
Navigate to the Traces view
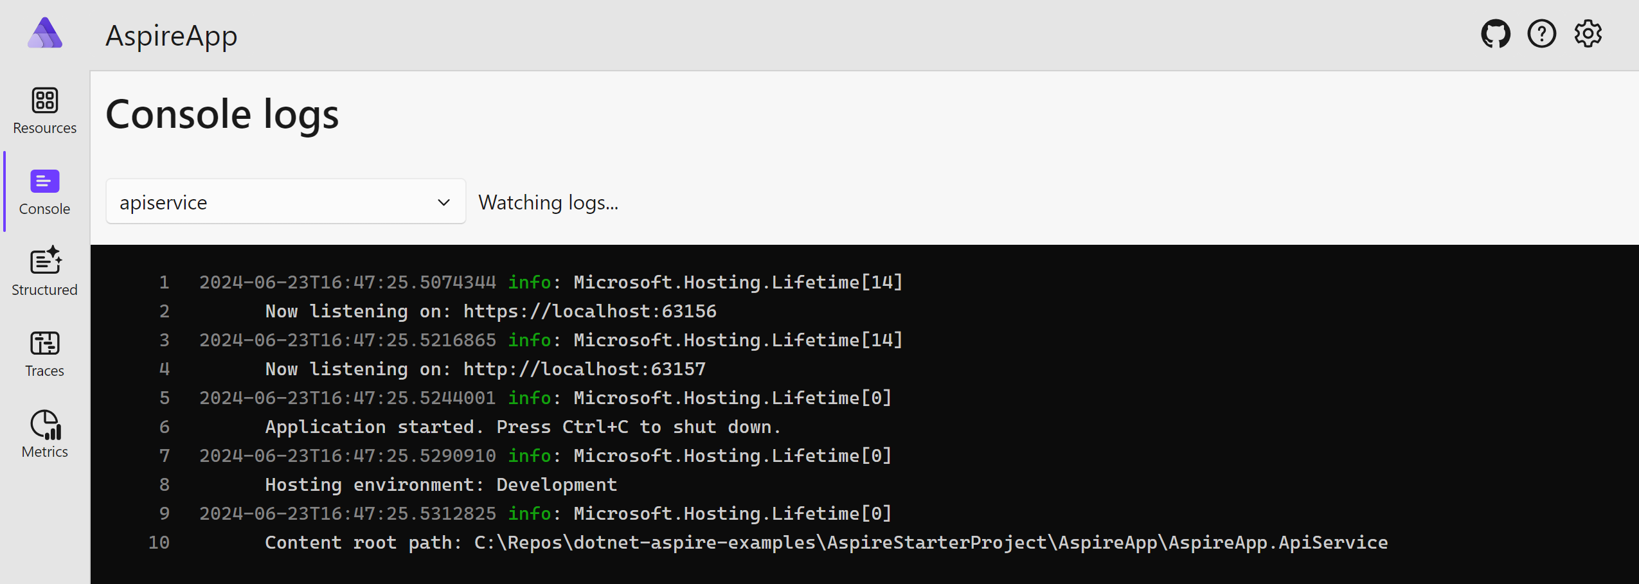coord(44,353)
